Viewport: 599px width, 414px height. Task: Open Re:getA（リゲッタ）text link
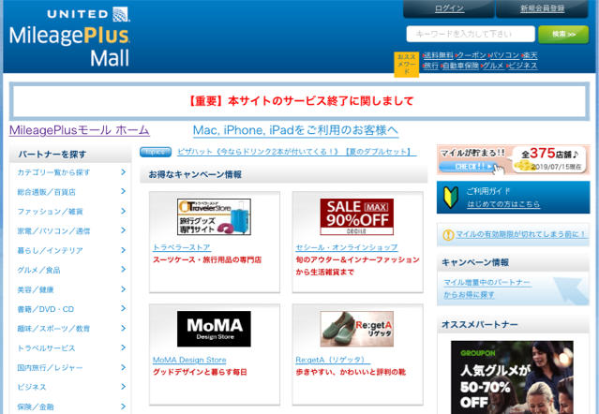(x=333, y=360)
